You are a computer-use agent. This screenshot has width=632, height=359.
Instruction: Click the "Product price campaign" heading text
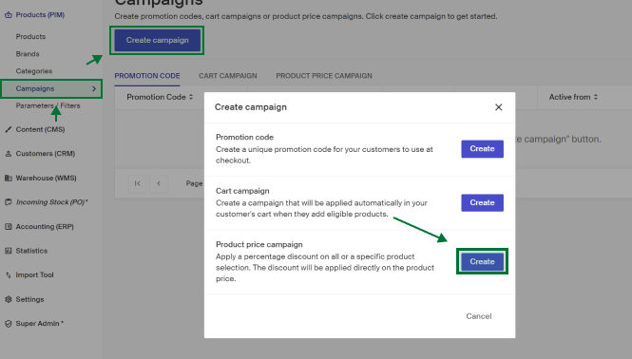pos(259,245)
